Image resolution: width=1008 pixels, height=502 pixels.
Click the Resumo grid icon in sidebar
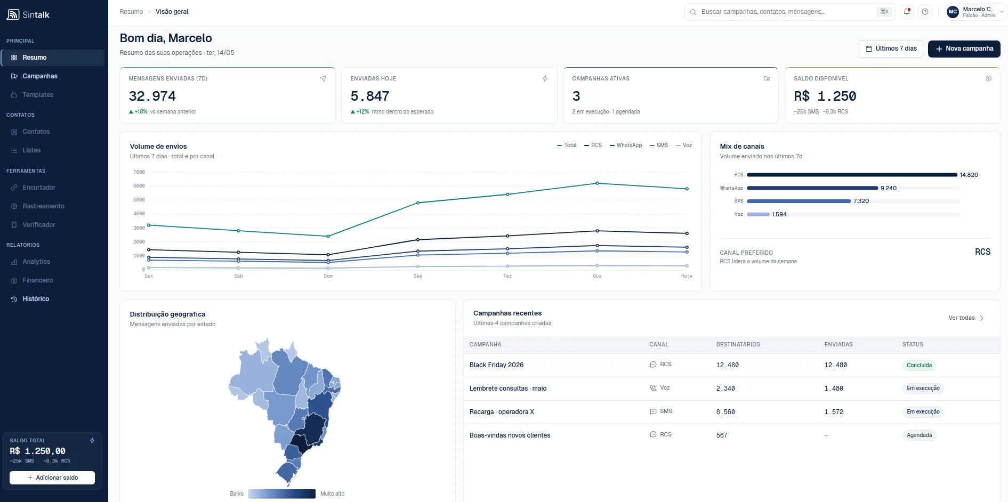pyautogui.click(x=14, y=58)
